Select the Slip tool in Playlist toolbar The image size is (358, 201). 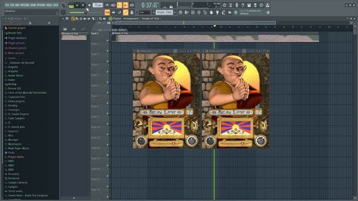(x=88, y=18)
